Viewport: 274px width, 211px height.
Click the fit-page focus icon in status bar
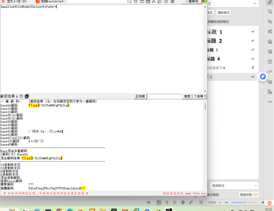pyautogui.click(x=201, y=202)
